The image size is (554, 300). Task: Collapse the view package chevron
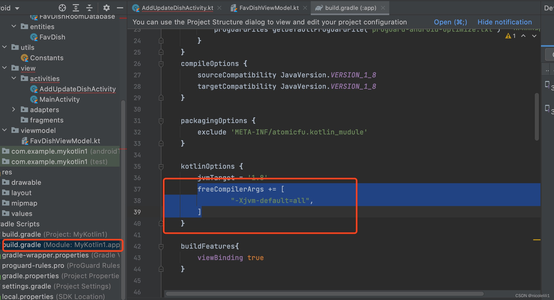point(4,68)
